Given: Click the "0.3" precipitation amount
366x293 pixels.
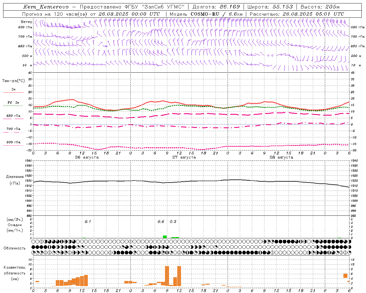Looking at the screenshot, I should click(173, 221).
